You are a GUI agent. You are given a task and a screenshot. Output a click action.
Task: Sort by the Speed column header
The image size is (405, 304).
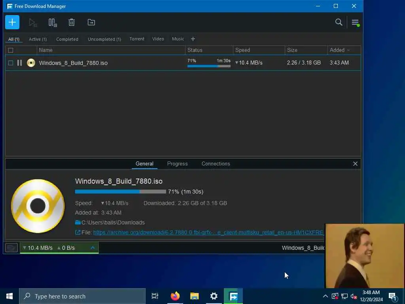(259, 50)
